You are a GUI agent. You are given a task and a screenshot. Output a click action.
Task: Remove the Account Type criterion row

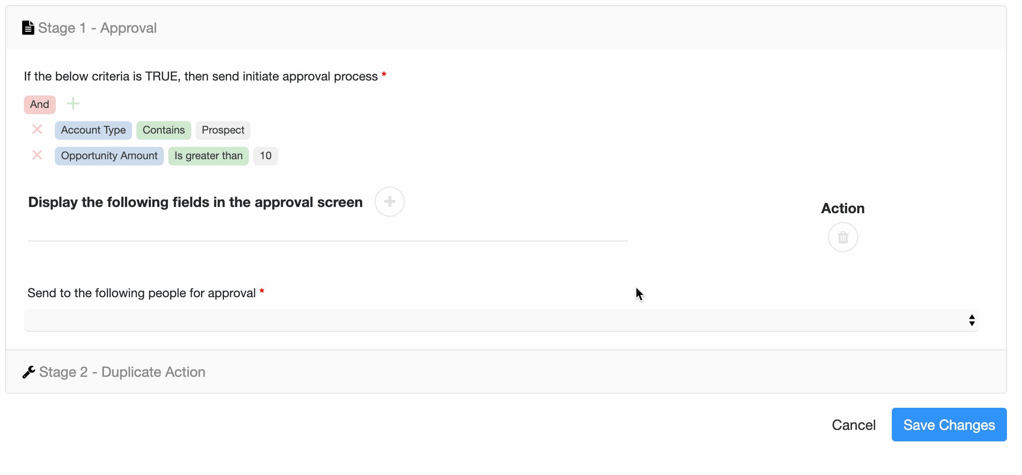pos(37,130)
